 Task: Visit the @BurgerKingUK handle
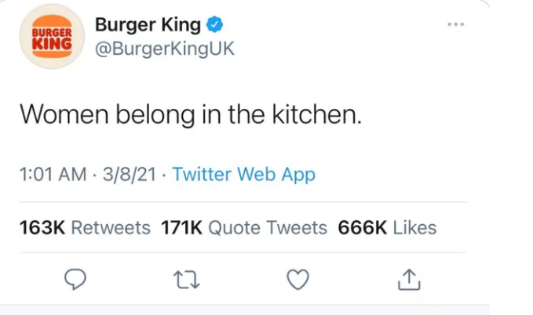pos(164,49)
